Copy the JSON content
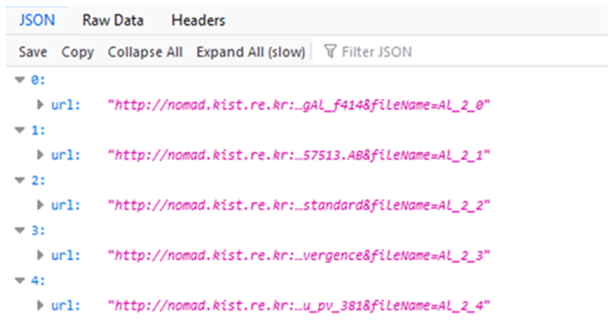The width and height of the screenshot is (613, 323). [78, 52]
